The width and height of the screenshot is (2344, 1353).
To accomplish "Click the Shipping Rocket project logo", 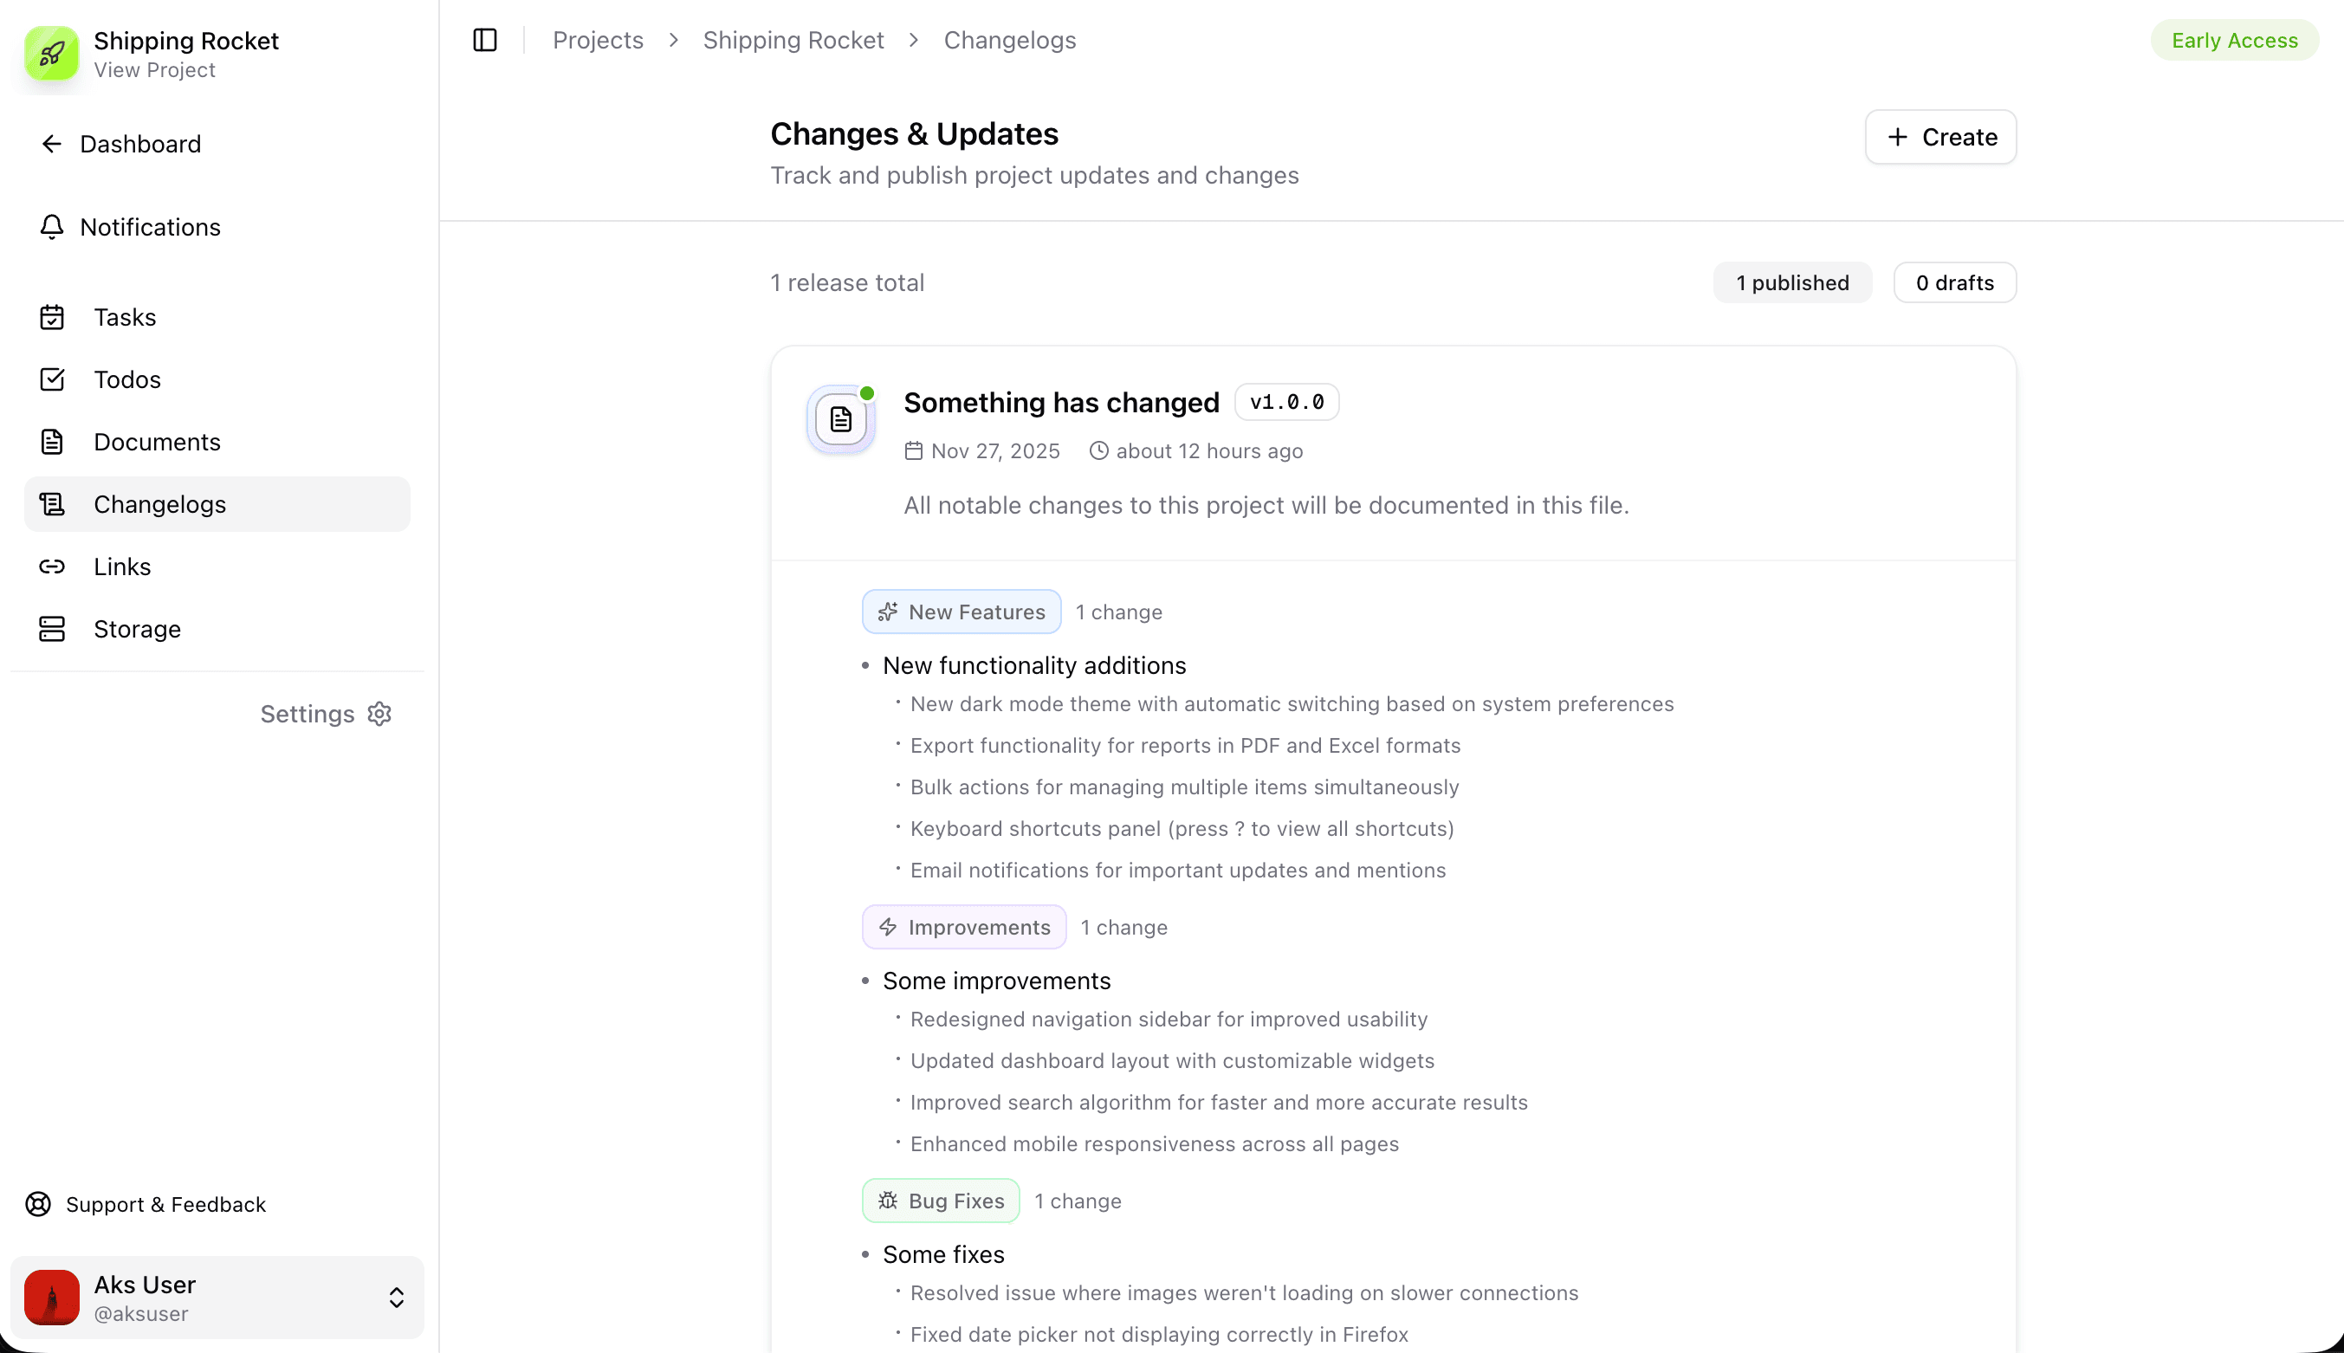I will (x=52, y=54).
